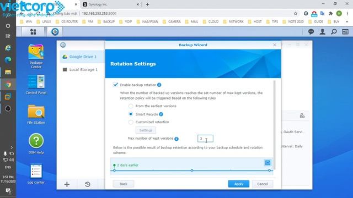
Task: Click Chrome icon in Windows taskbar
Action: pos(8,84)
